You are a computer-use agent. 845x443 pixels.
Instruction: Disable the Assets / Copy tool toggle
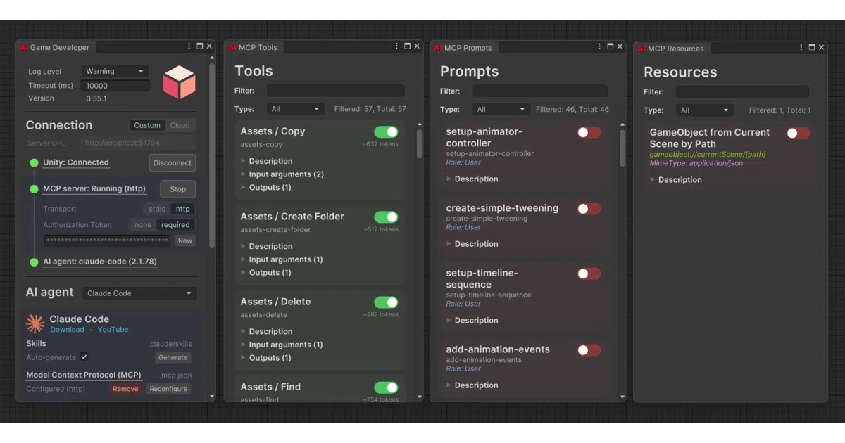click(x=386, y=132)
